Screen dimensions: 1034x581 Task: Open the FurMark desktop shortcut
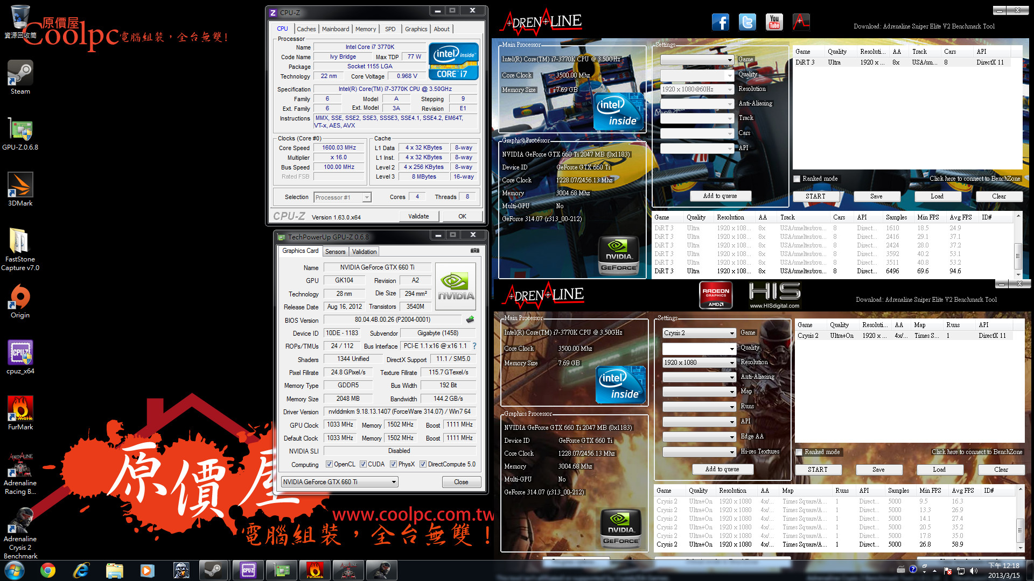click(20, 413)
